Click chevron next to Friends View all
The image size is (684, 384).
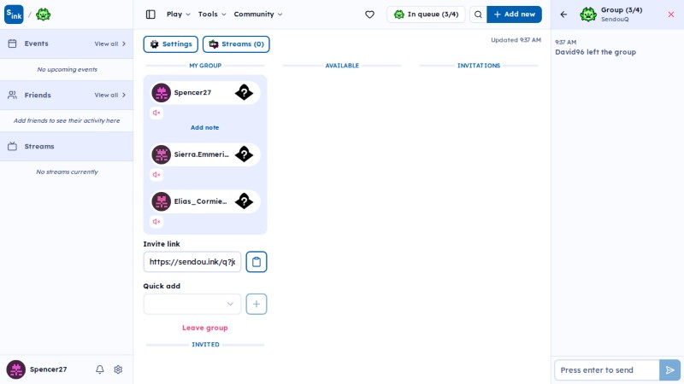coord(124,96)
